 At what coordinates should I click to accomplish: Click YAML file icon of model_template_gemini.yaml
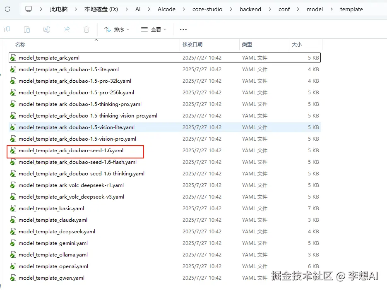point(13,243)
